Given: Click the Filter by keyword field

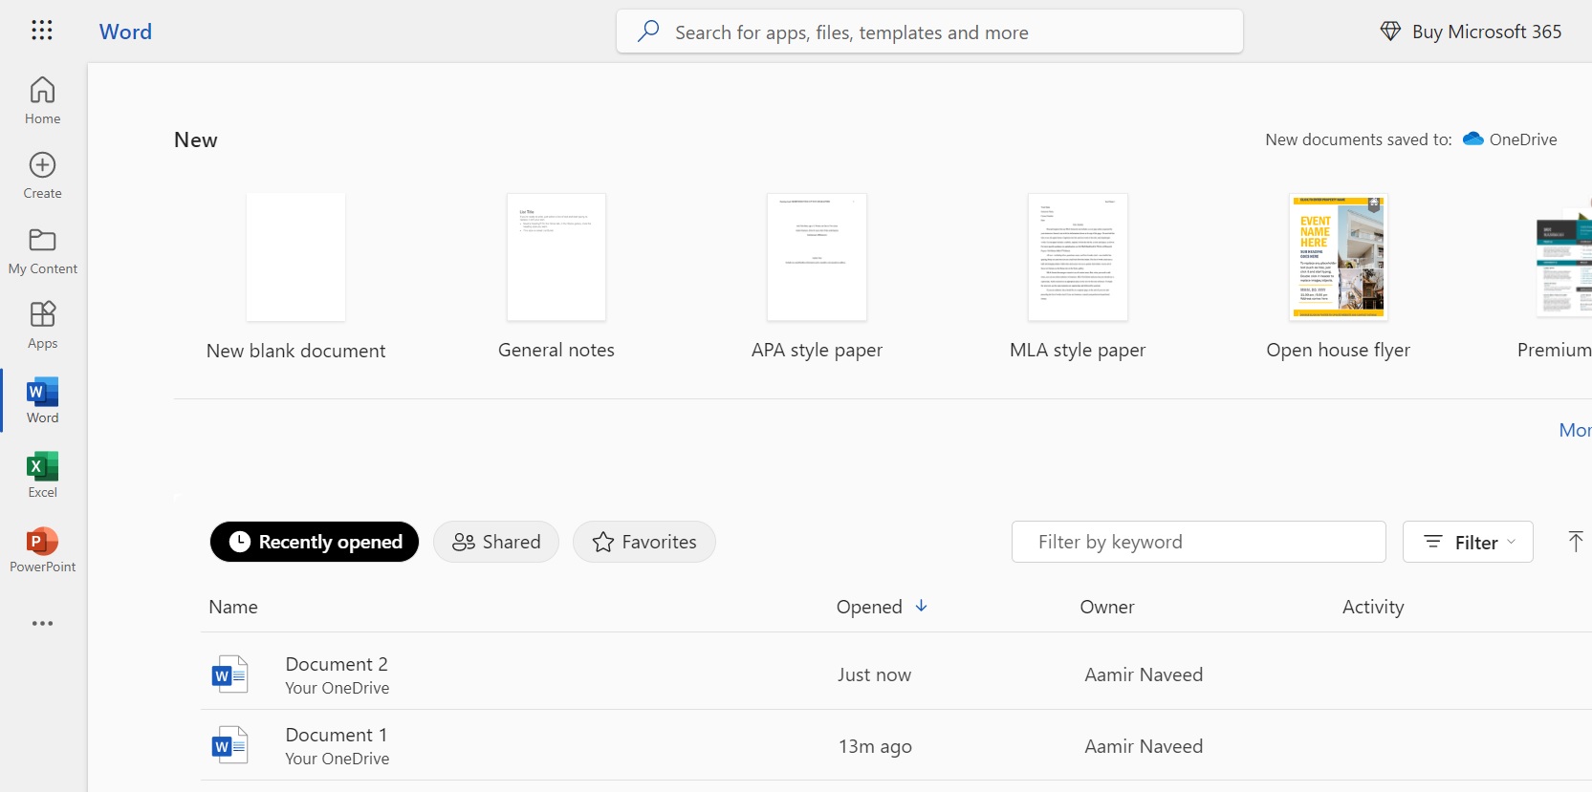Looking at the screenshot, I should pos(1199,542).
